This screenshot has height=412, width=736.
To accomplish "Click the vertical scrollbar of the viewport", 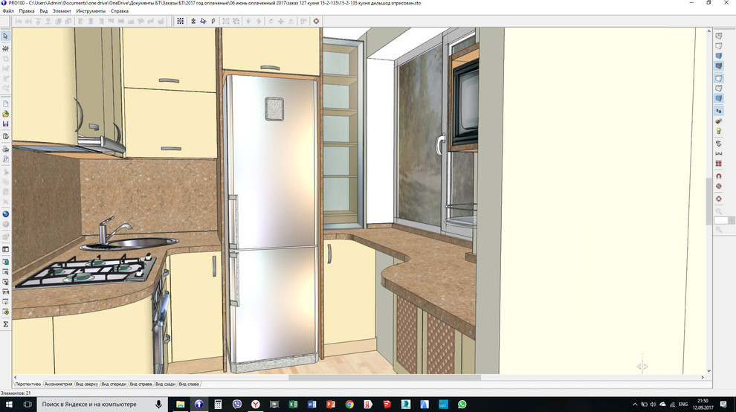I will point(708,201).
